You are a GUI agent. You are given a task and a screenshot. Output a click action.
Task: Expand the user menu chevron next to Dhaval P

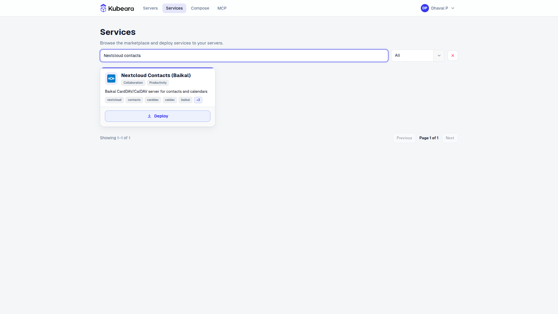coord(453,8)
